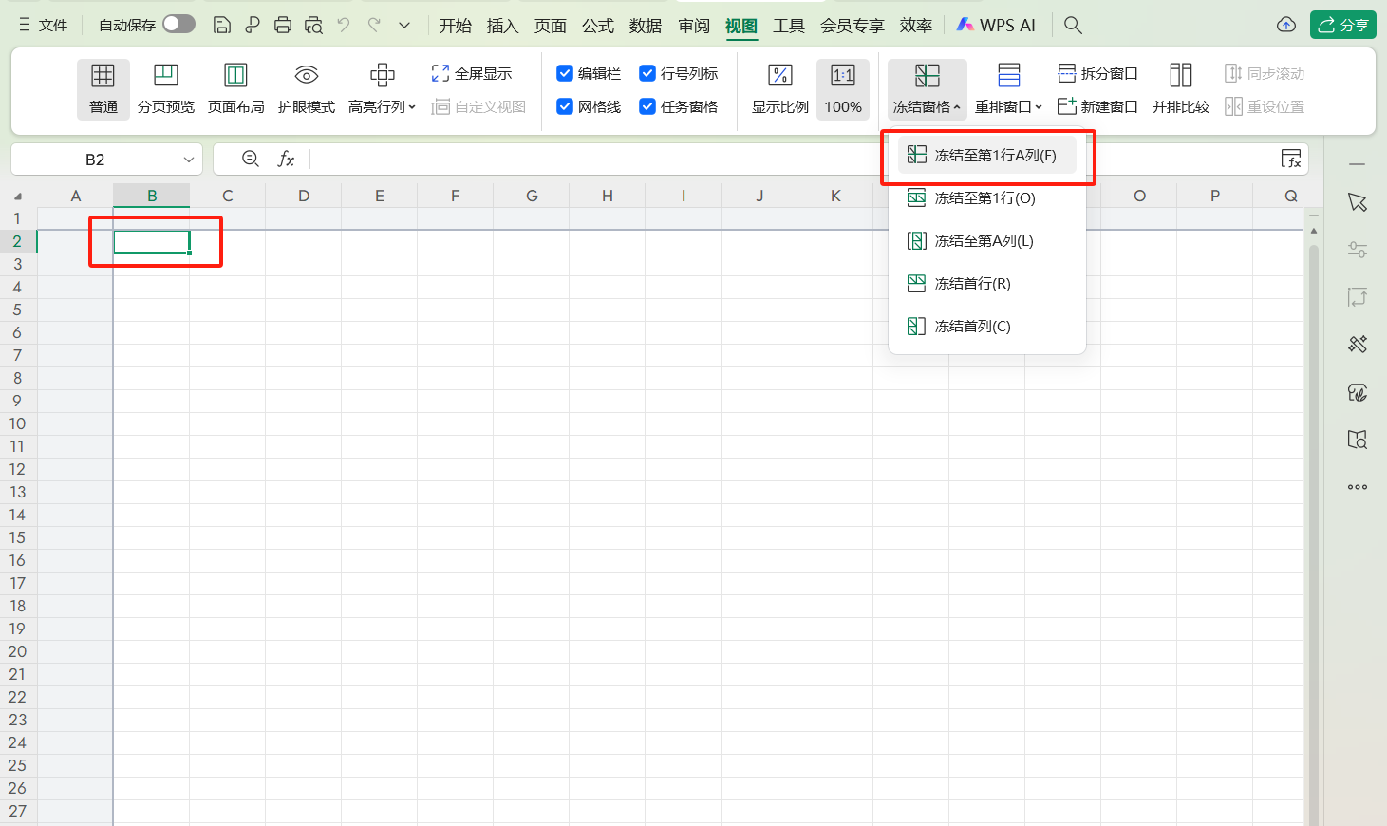This screenshot has width=1387, height=826.
Task: Reset zoom to 100%
Action: [843, 88]
